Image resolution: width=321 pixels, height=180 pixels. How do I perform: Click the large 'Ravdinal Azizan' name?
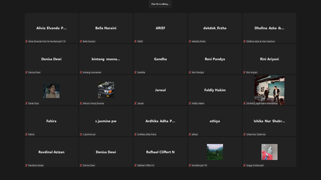[51, 152]
